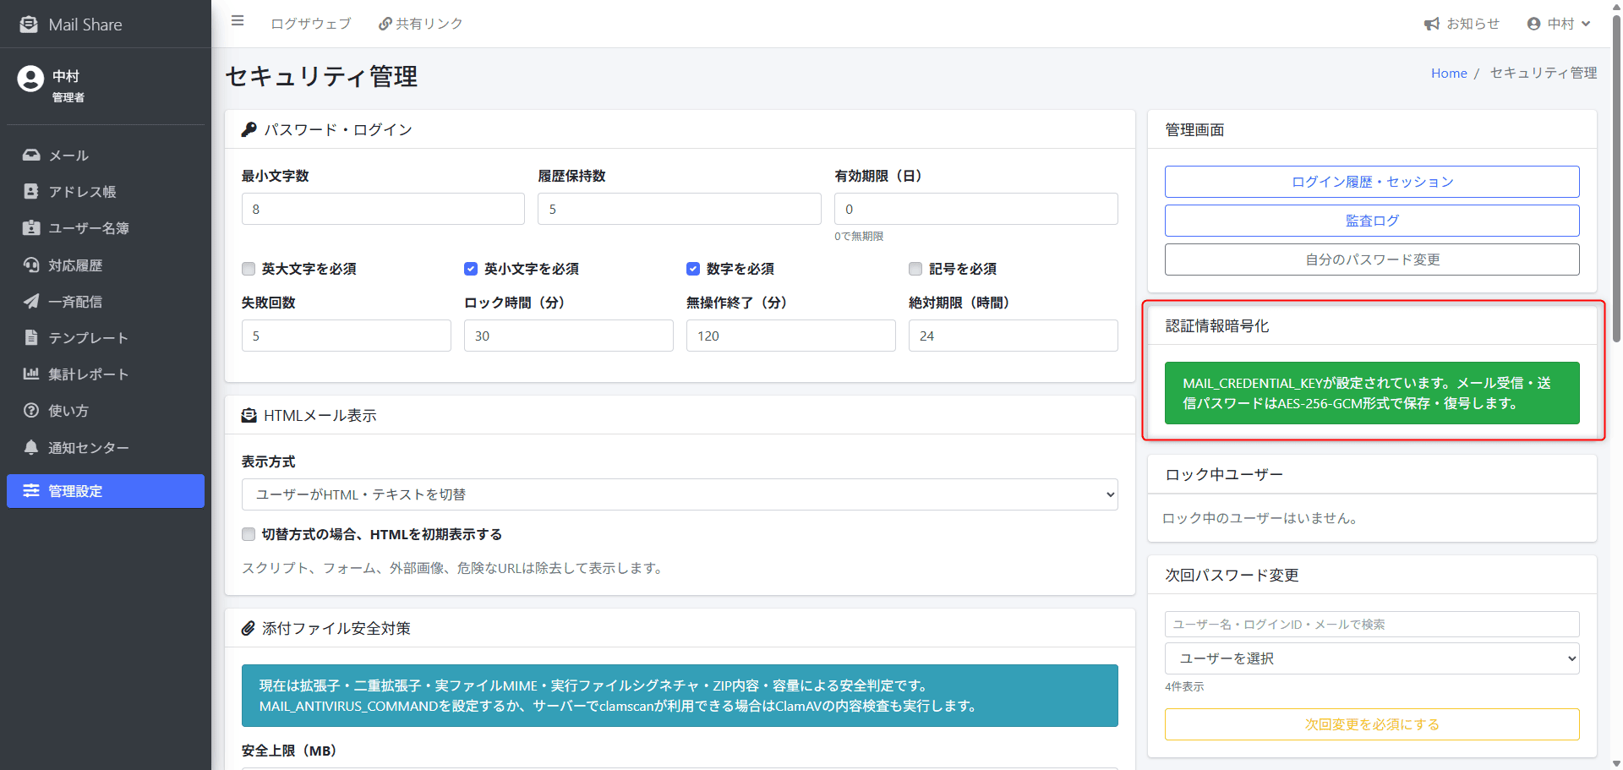
Task: Click the key icon beside パスワード・ログイン
Action: [x=249, y=129]
